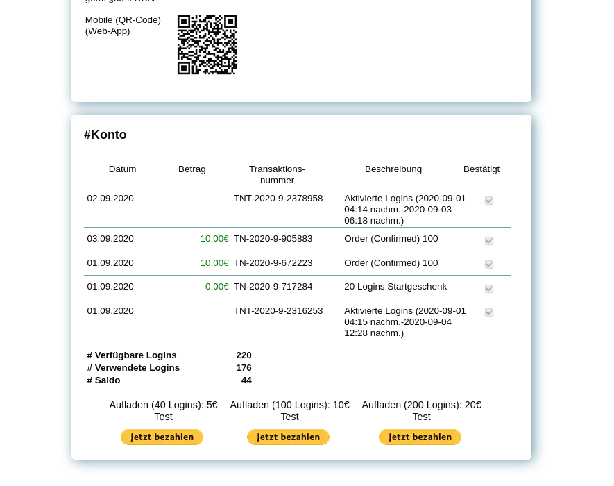Click the Transaktionsnummer column header
The width and height of the screenshot is (614, 486).
click(277, 174)
